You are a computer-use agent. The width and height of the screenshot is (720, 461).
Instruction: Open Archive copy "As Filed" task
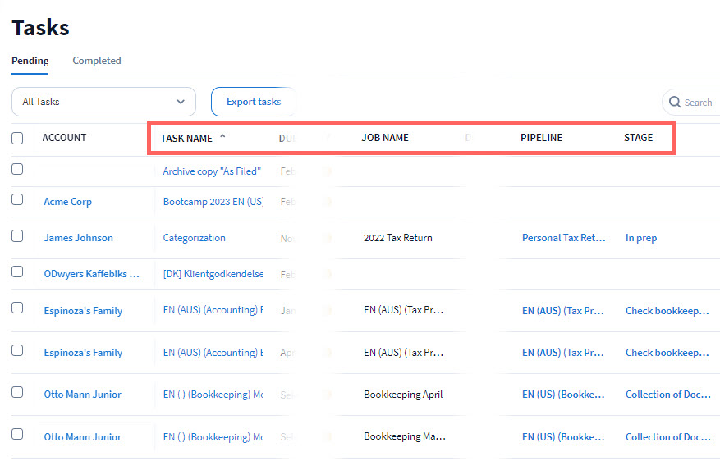pyautogui.click(x=211, y=171)
